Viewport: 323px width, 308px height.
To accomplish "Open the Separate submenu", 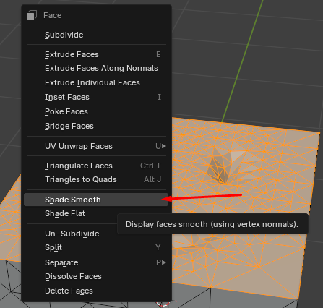I will 96,262.
